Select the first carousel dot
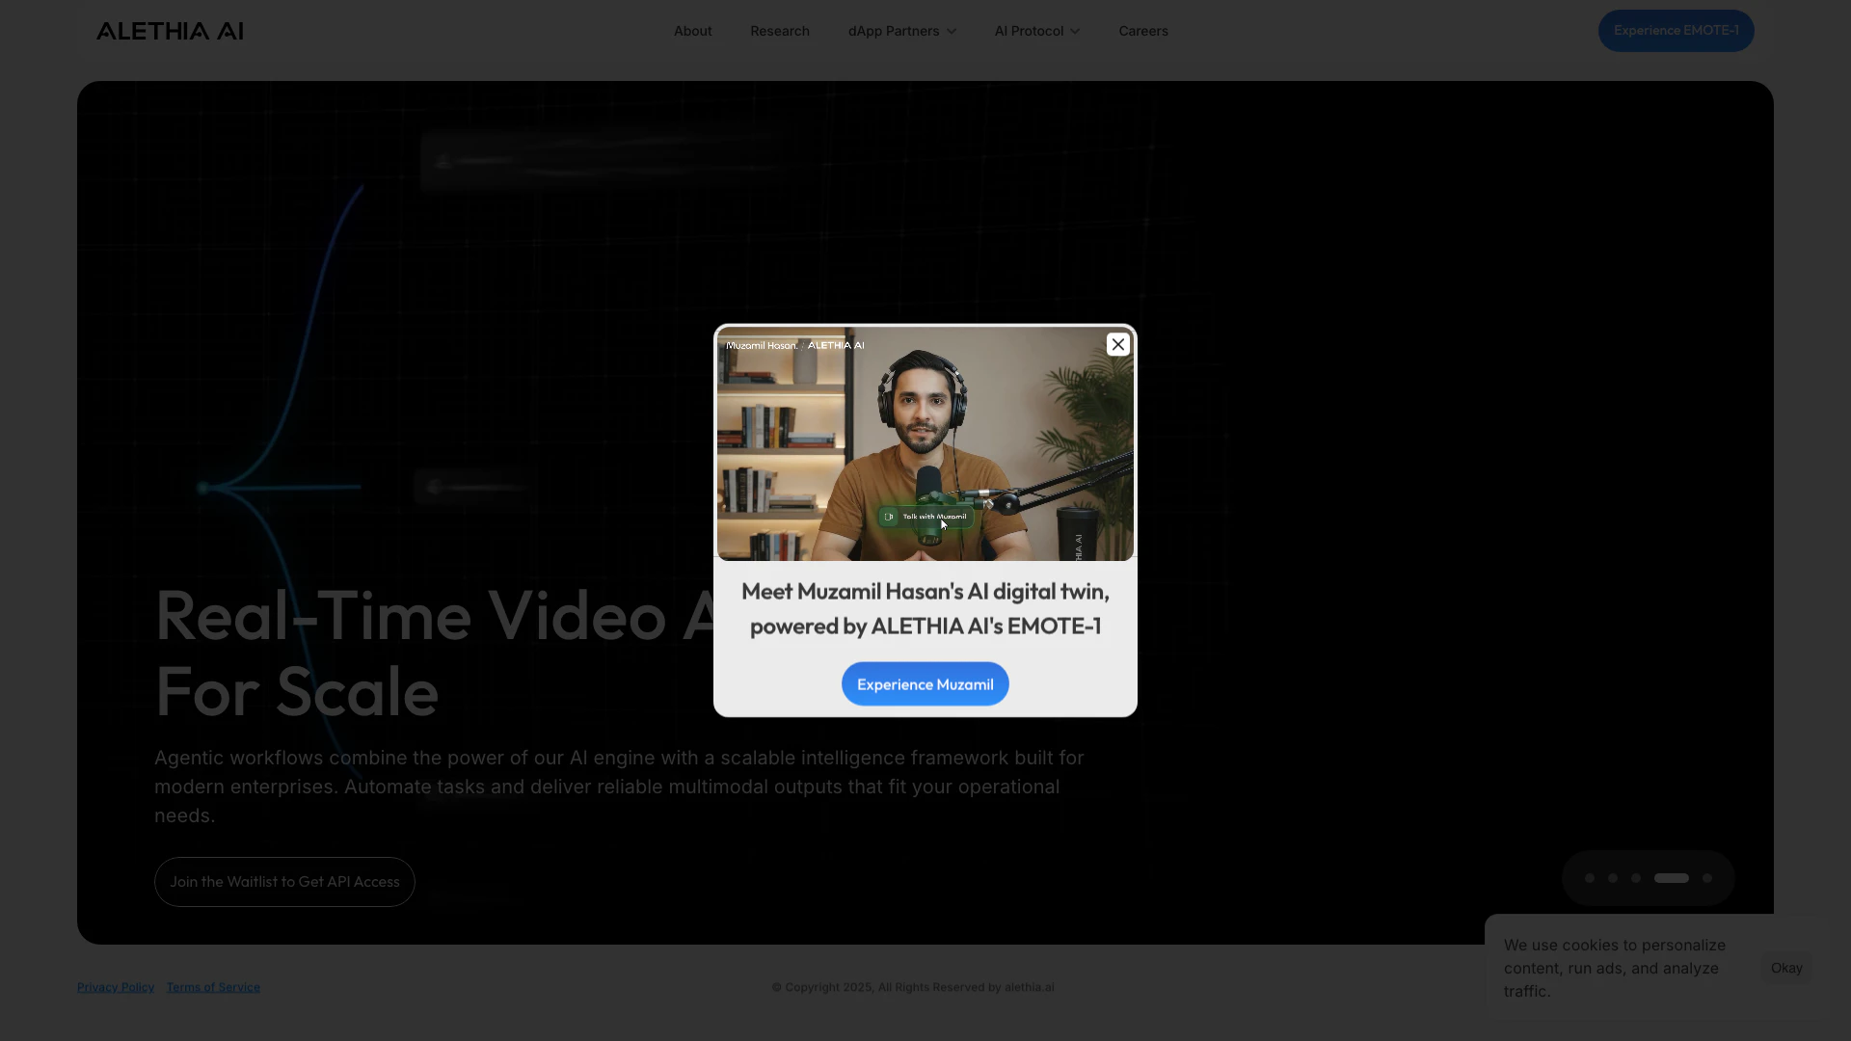This screenshot has height=1041, width=1851. 1590,878
